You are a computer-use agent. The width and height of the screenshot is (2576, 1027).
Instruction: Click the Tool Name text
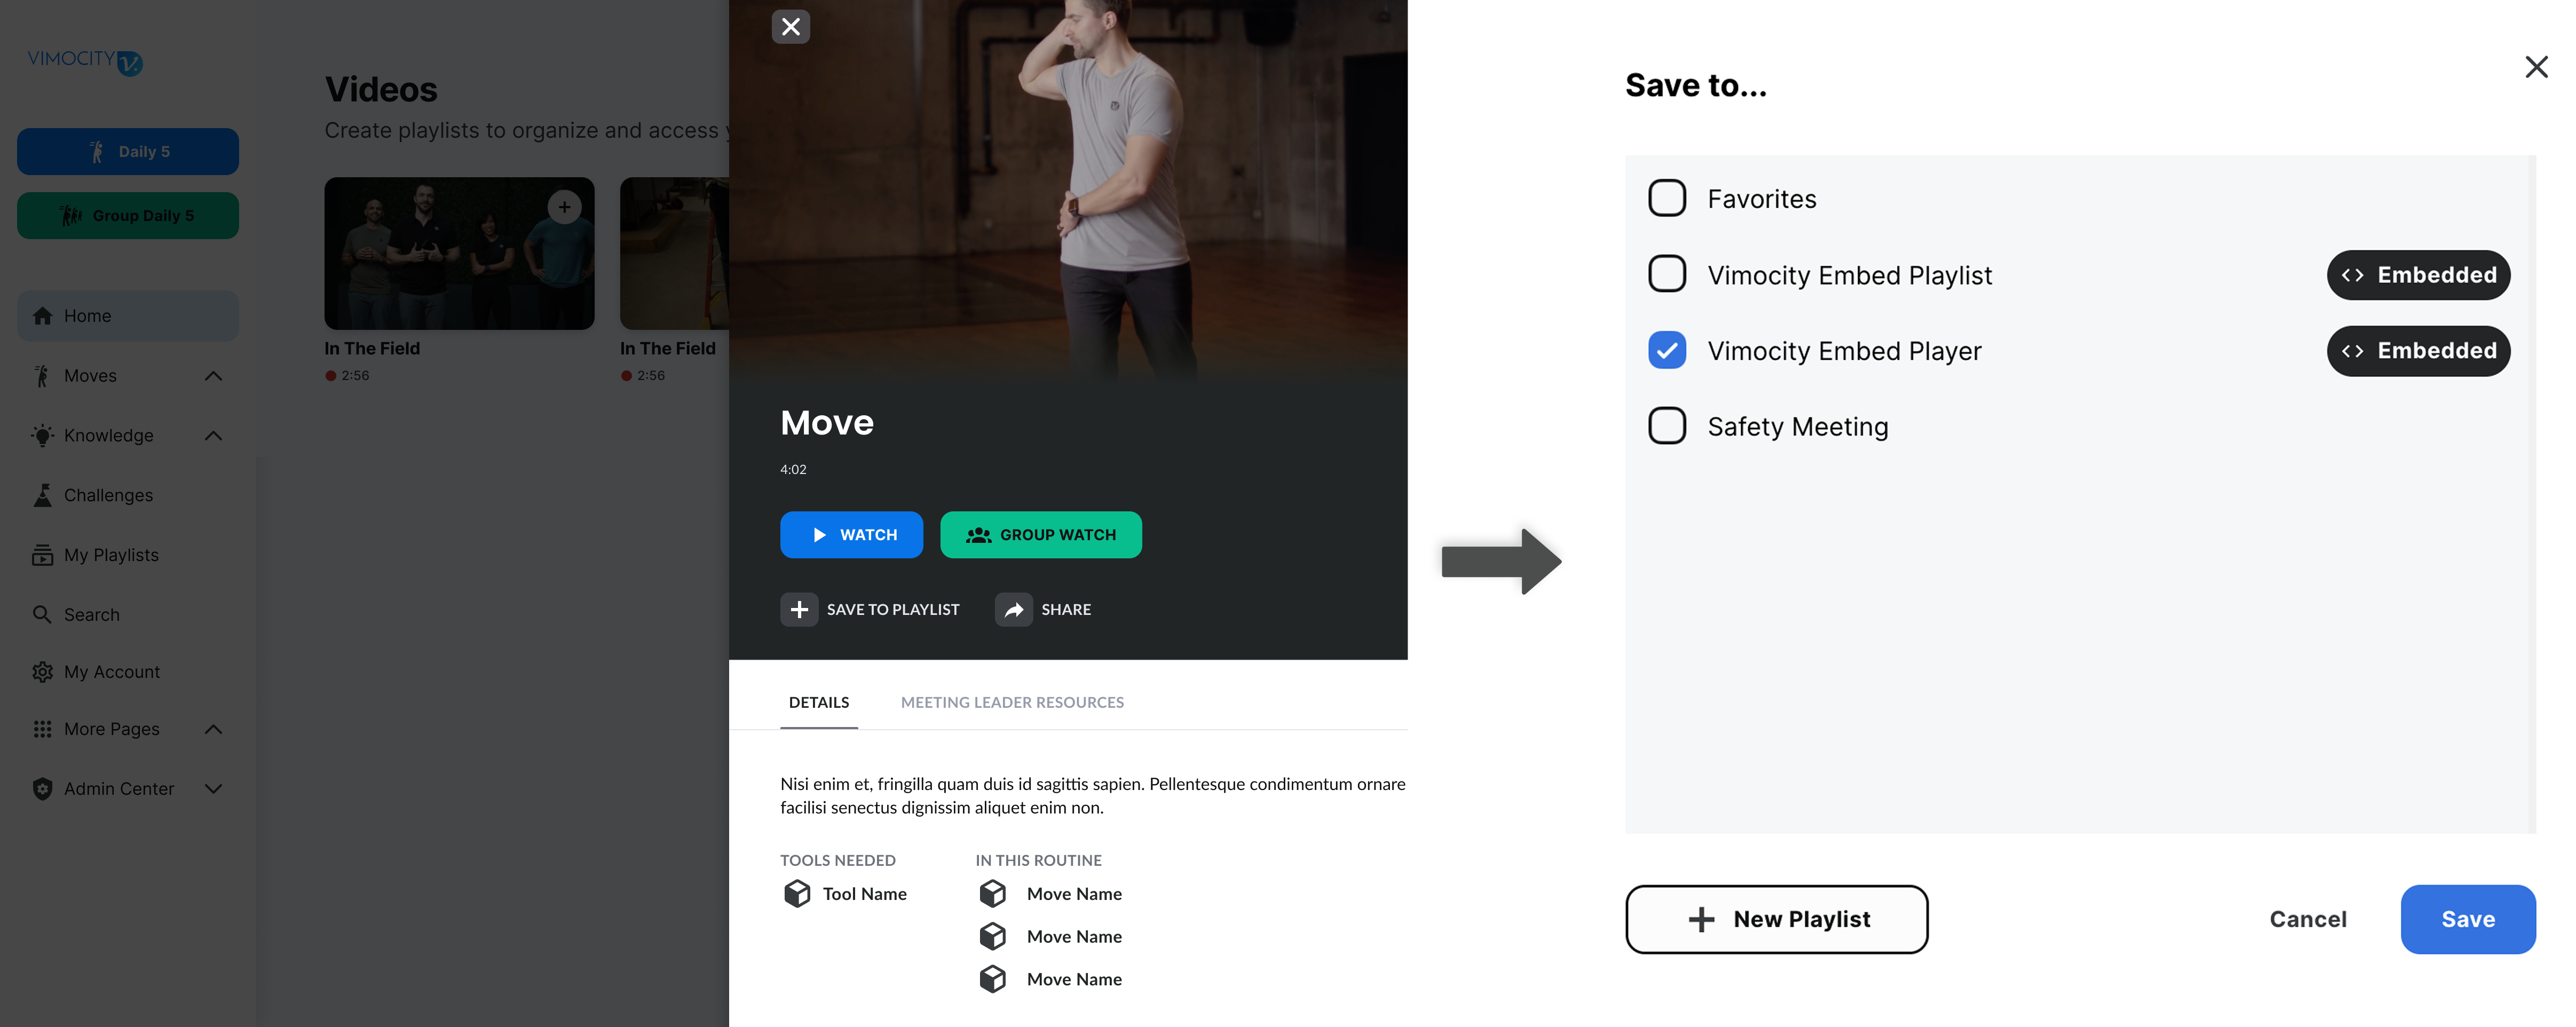[864, 894]
